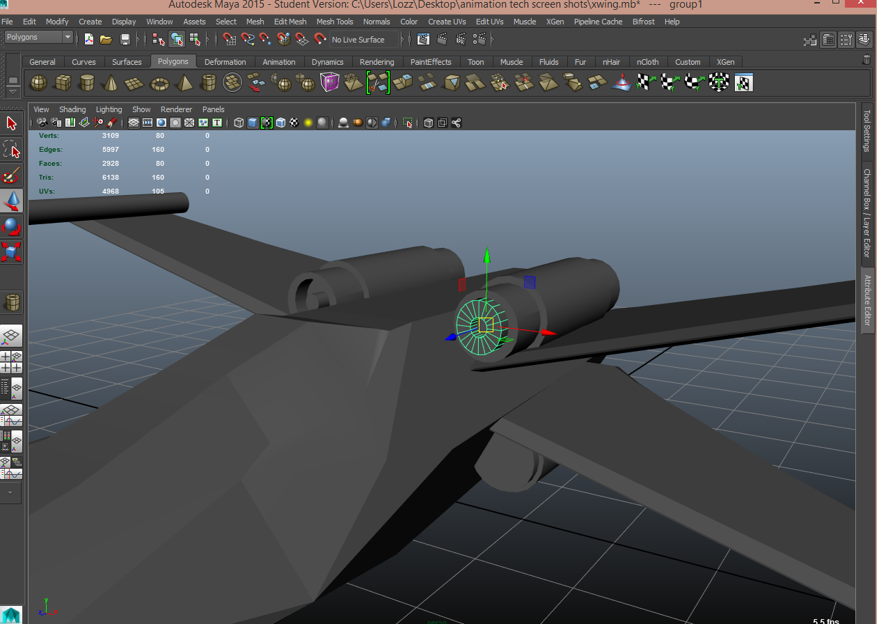Screen dimensions: 879x624
Task: Click the green-bracketed scissors separate icon
Action: coord(378,83)
